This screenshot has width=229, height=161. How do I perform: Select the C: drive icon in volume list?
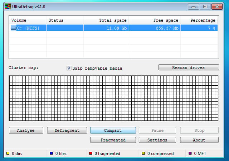(x=14, y=28)
